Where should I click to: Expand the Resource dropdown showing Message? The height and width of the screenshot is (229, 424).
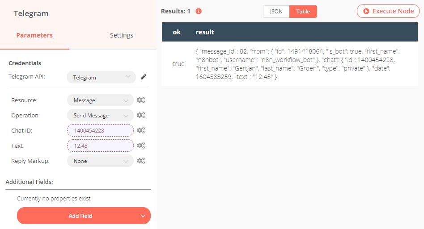(x=100, y=100)
